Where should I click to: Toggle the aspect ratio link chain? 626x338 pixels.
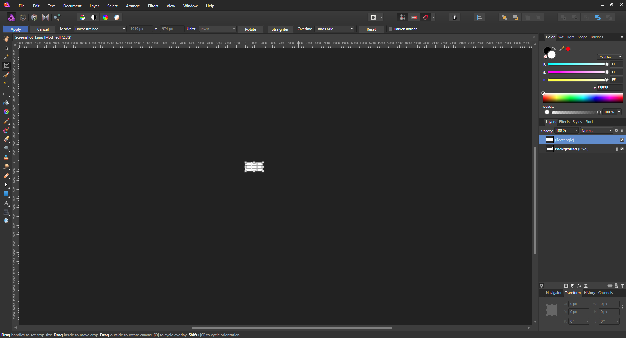click(622, 308)
